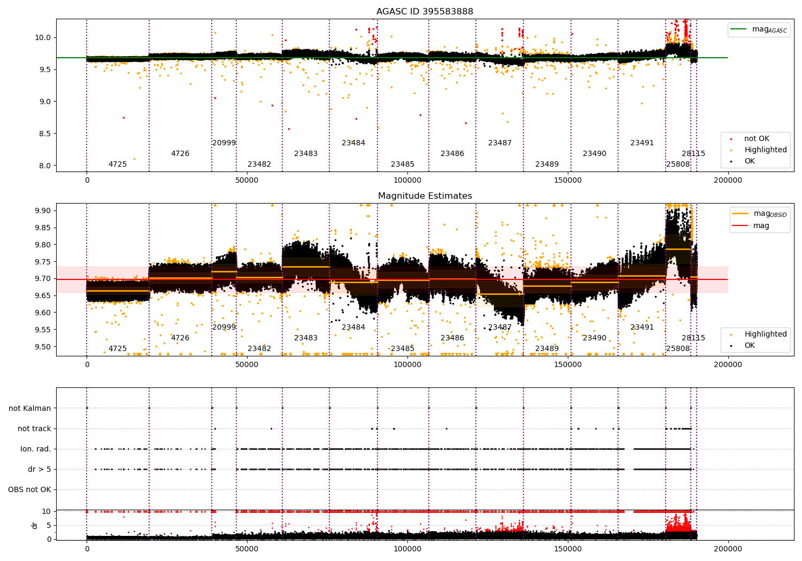Viewport: 802px width, 561px height.
Task: Click the 'Magnitude Estimates' panel title
Action: click(425, 196)
